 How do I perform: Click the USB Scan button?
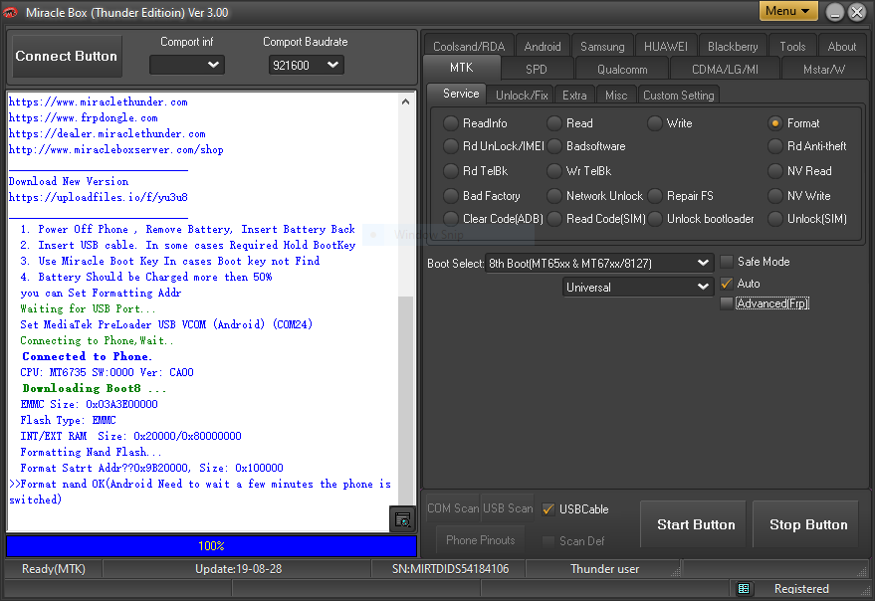coord(508,508)
